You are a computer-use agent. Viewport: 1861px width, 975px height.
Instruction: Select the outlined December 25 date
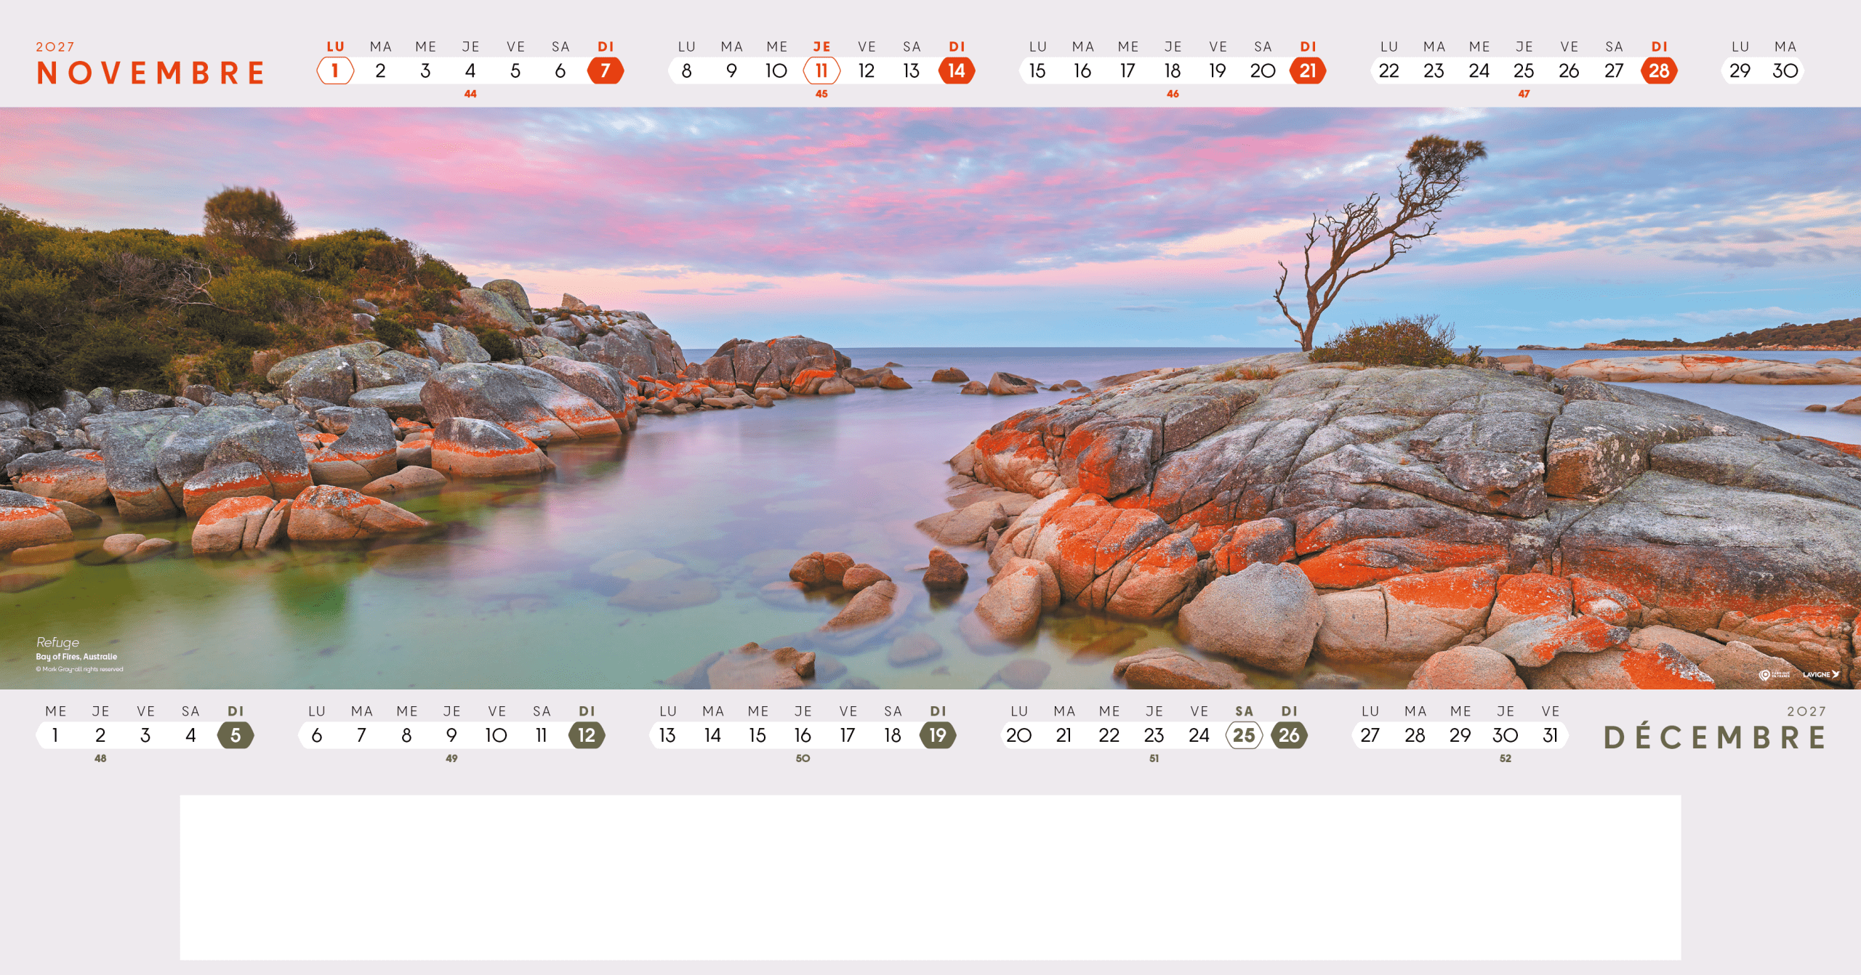1244,735
